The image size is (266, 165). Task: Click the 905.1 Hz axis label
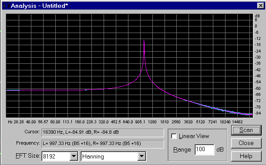[140, 122]
